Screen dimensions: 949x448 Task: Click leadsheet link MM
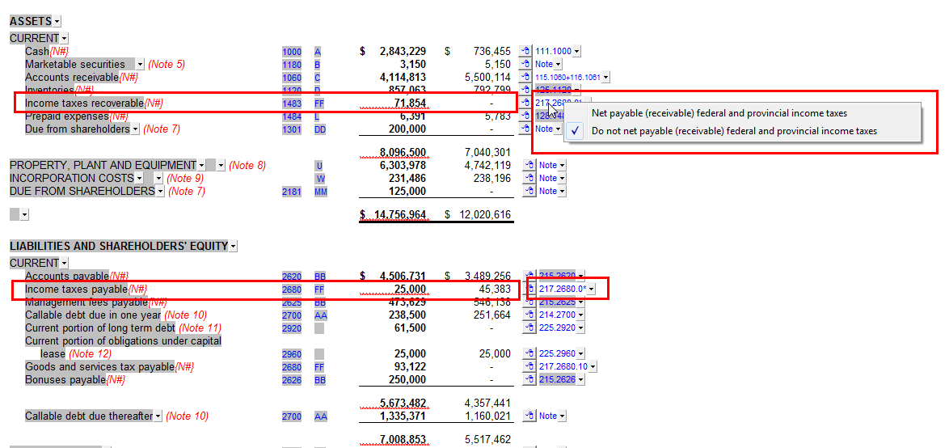(321, 192)
